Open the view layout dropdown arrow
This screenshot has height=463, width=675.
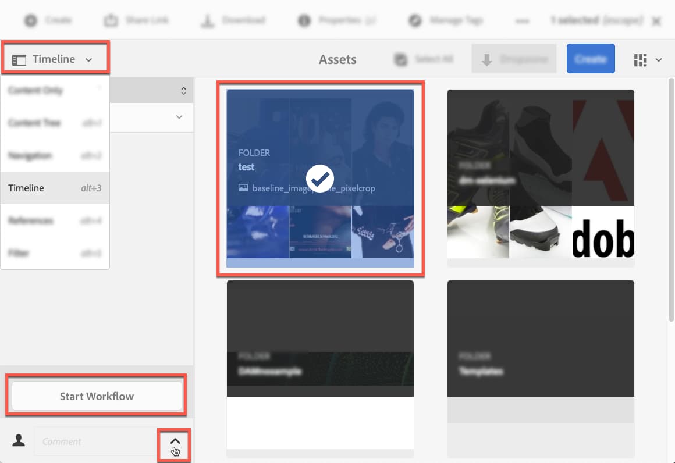658,59
